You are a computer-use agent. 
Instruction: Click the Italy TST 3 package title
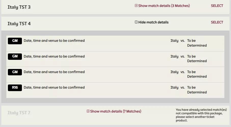pos(19,7)
